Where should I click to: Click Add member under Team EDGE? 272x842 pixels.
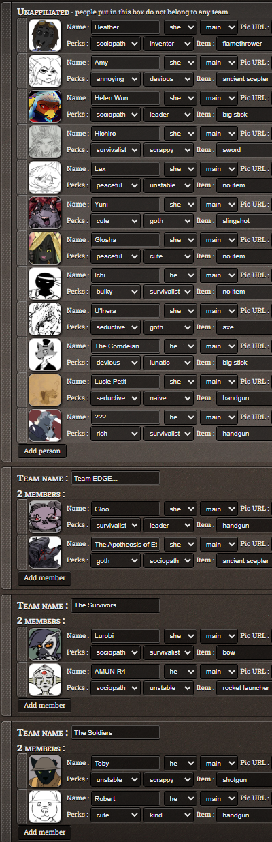45,577
